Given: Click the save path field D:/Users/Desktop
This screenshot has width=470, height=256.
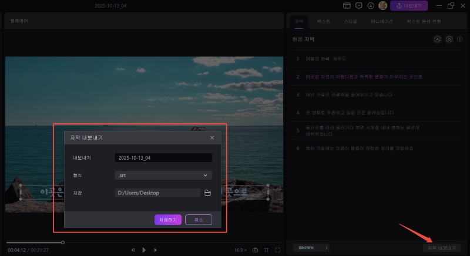Looking at the screenshot, I should (157, 193).
